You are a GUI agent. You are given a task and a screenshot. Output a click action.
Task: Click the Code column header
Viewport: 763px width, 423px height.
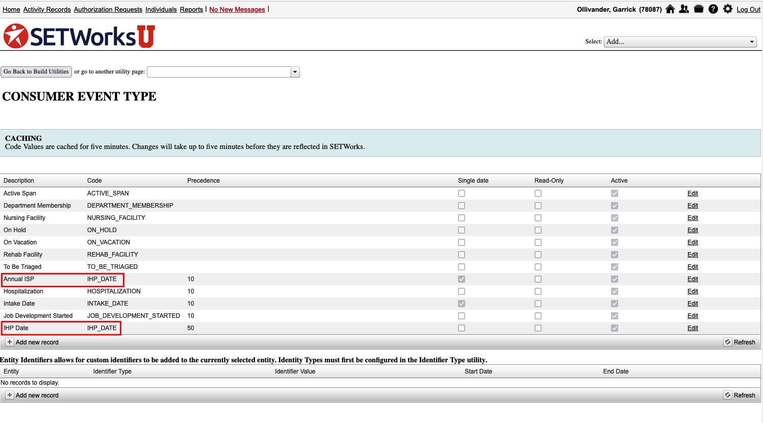(x=94, y=181)
